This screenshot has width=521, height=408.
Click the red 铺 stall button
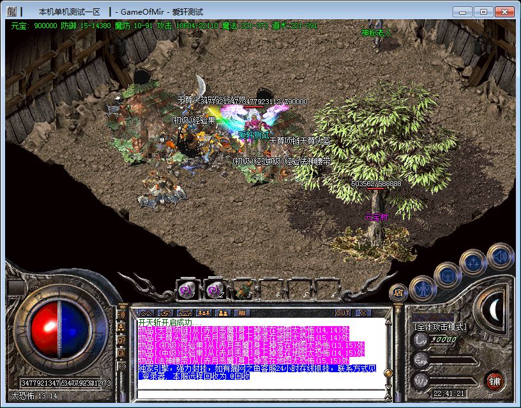[494, 381]
